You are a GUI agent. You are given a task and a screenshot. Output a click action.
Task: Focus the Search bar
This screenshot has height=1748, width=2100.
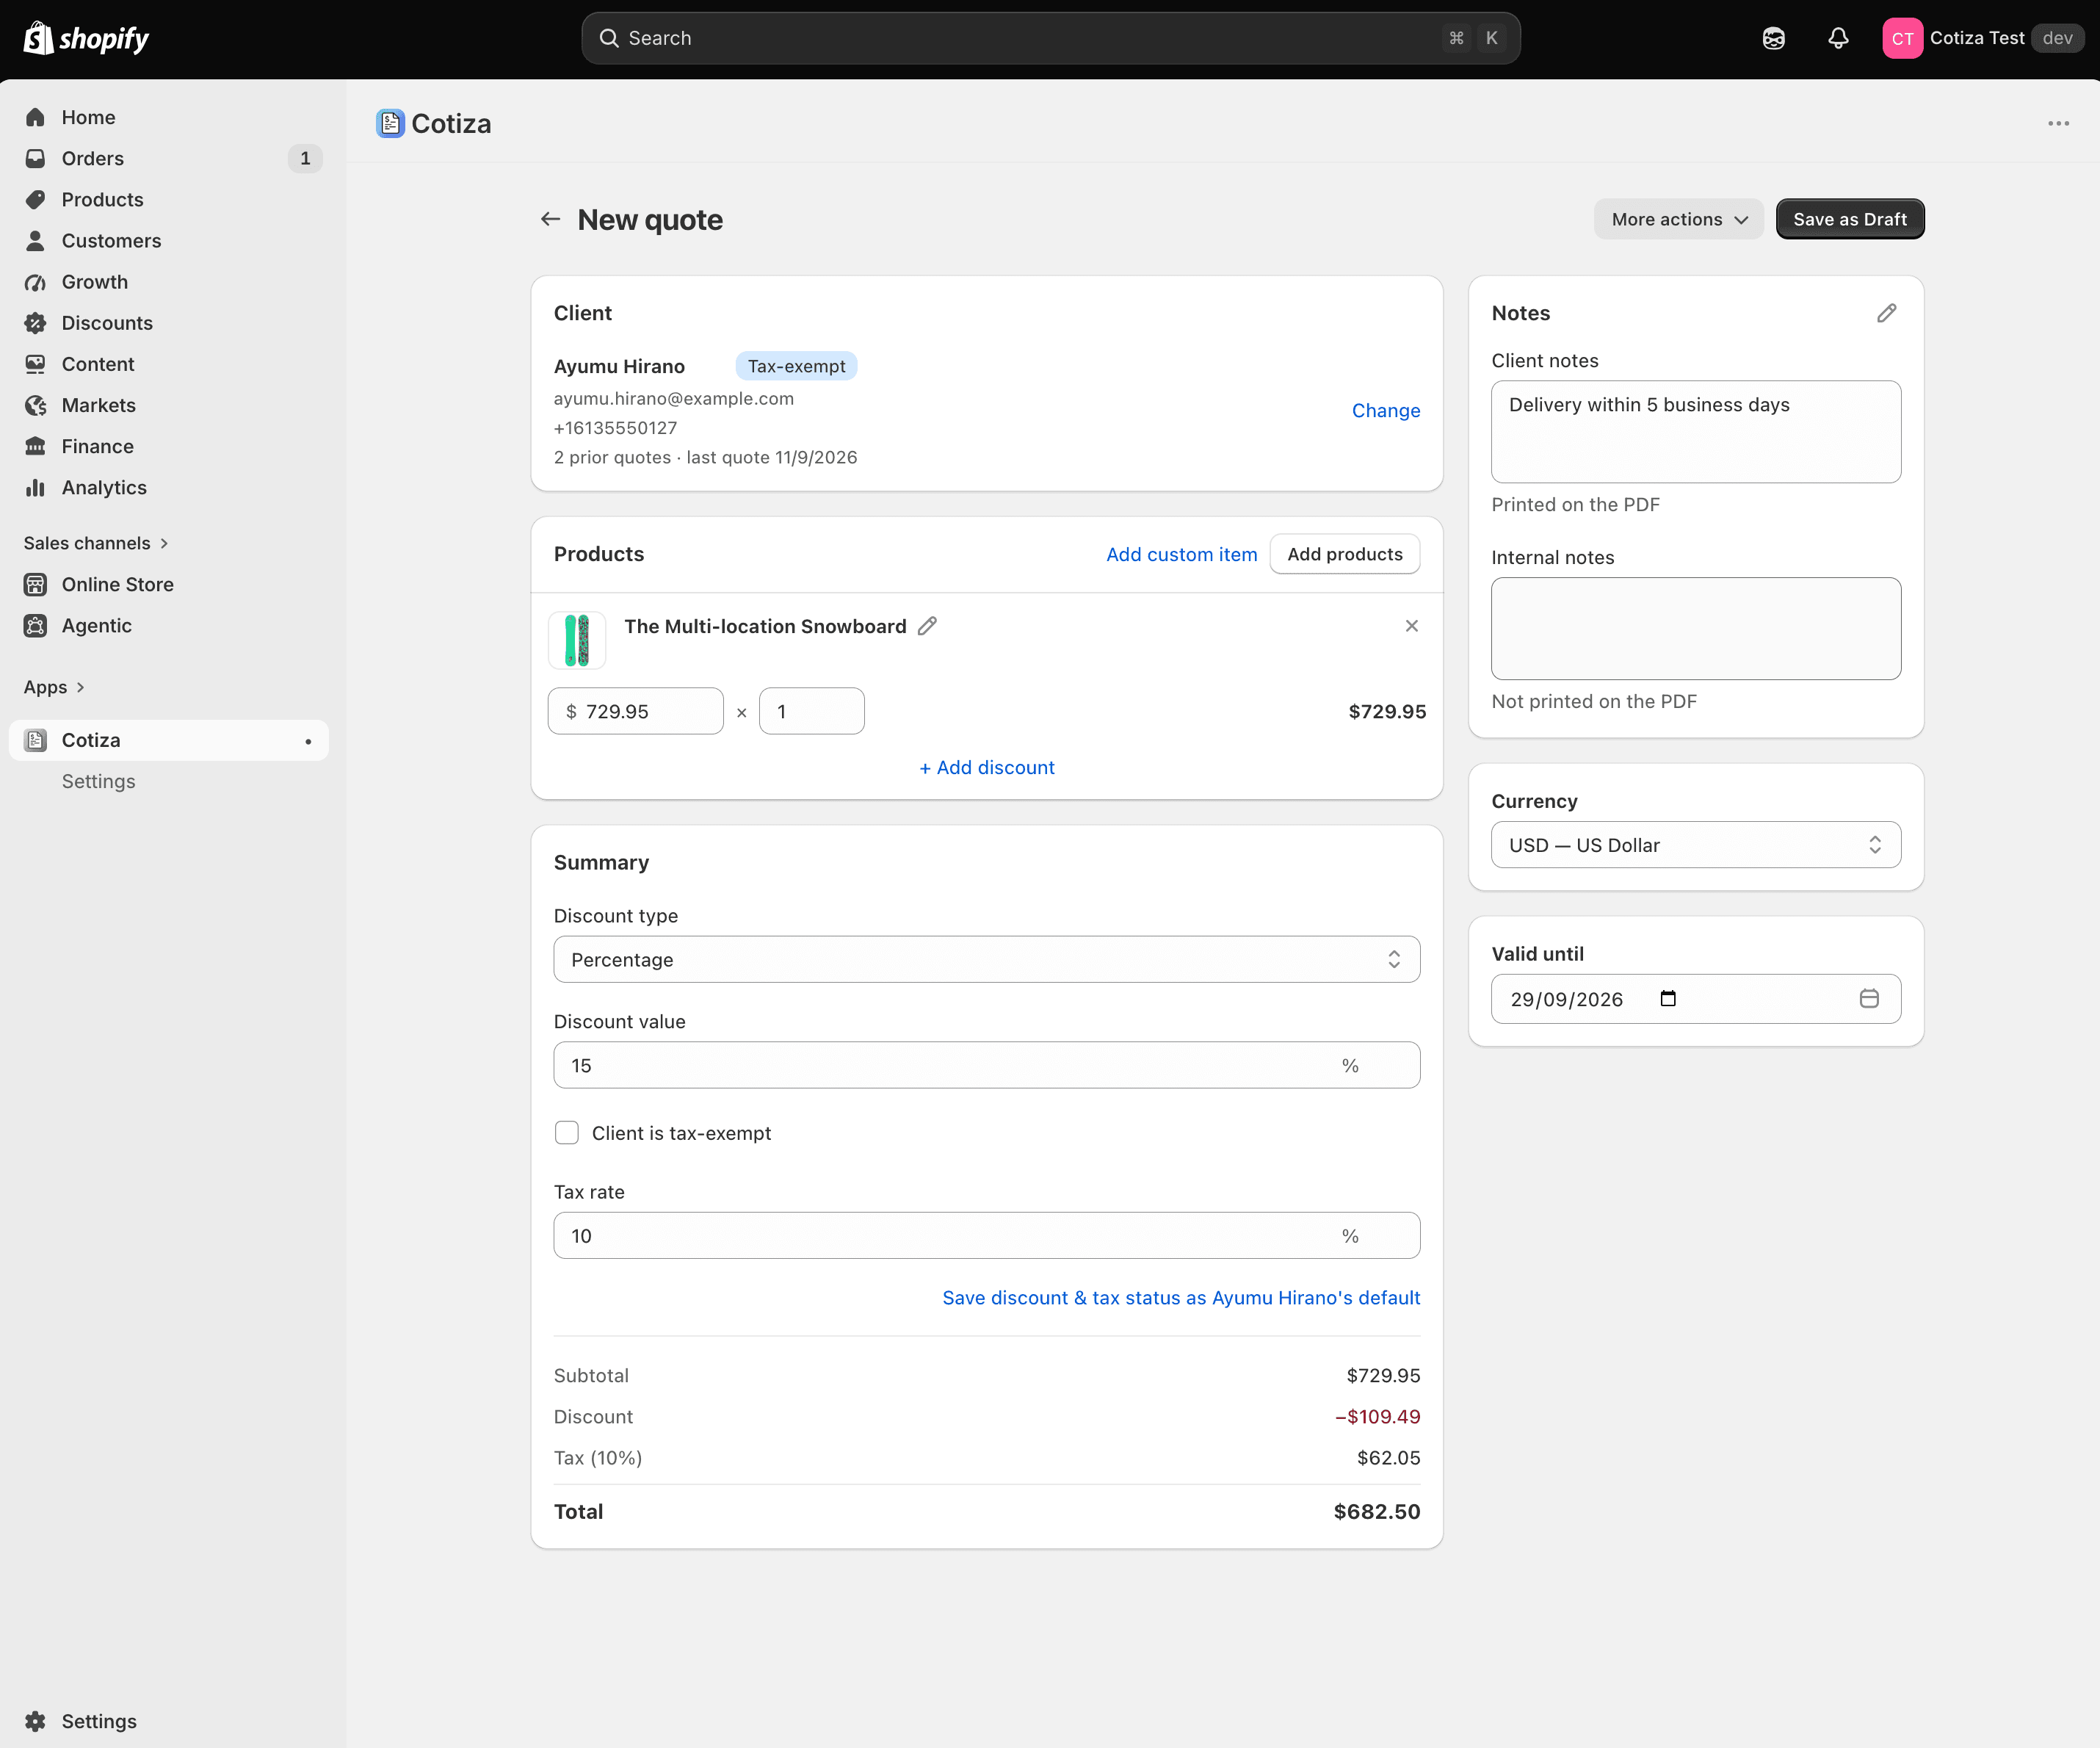tap(1051, 38)
